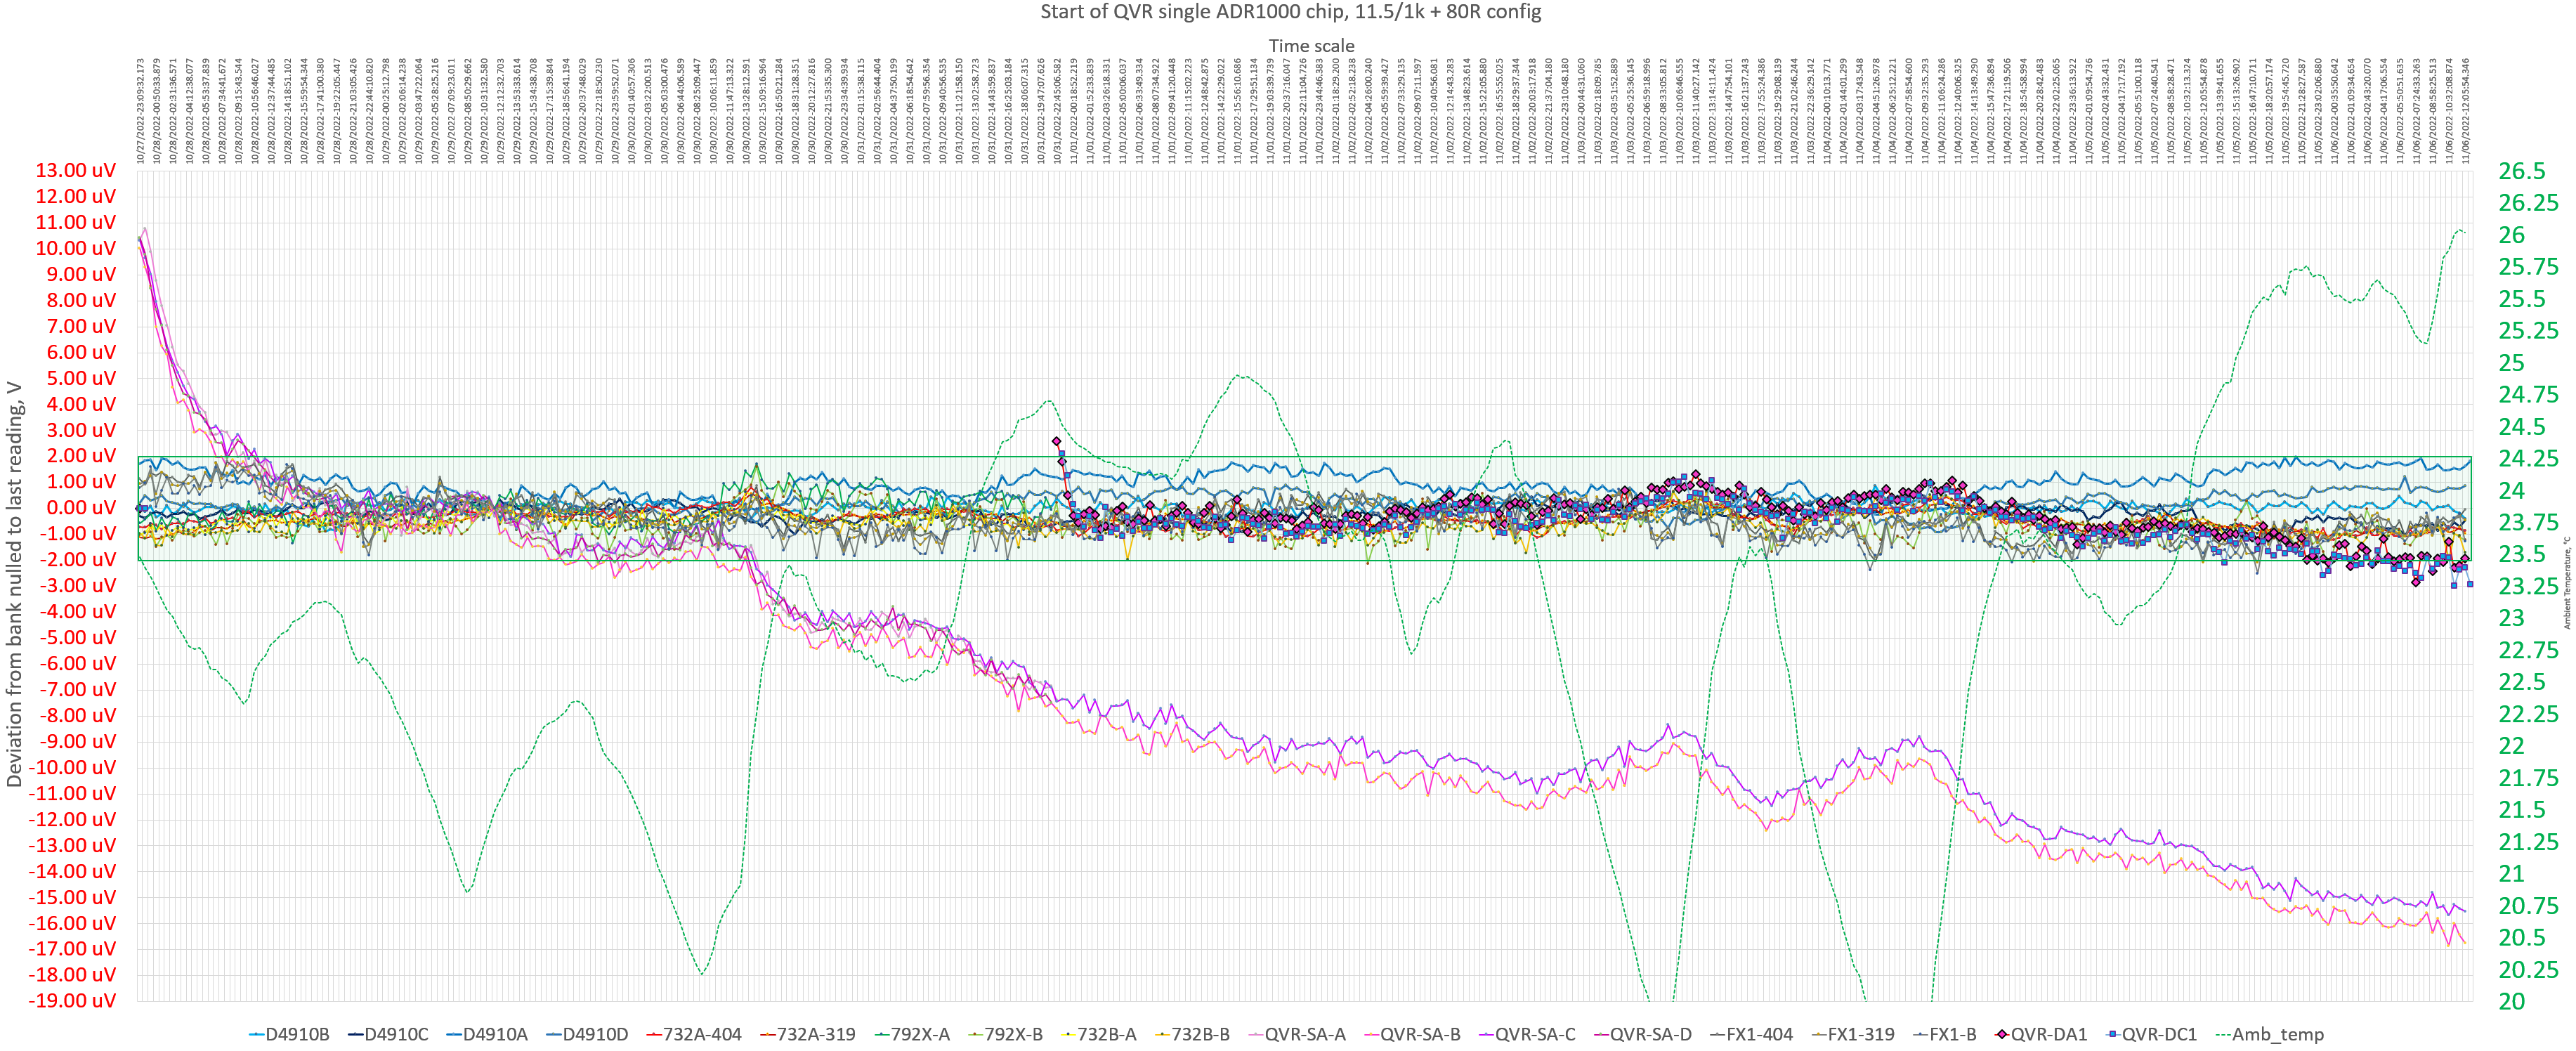
Task: Select the 24.75 temperature axis label
Action: pyautogui.click(x=2528, y=395)
